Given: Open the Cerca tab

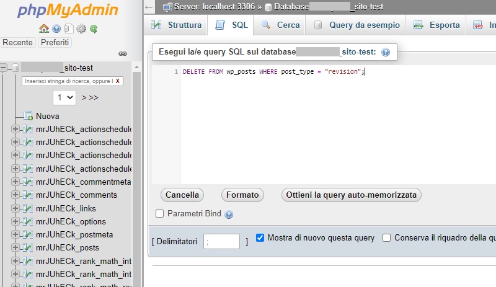Looking at the screenshot, I should point(280,25).
